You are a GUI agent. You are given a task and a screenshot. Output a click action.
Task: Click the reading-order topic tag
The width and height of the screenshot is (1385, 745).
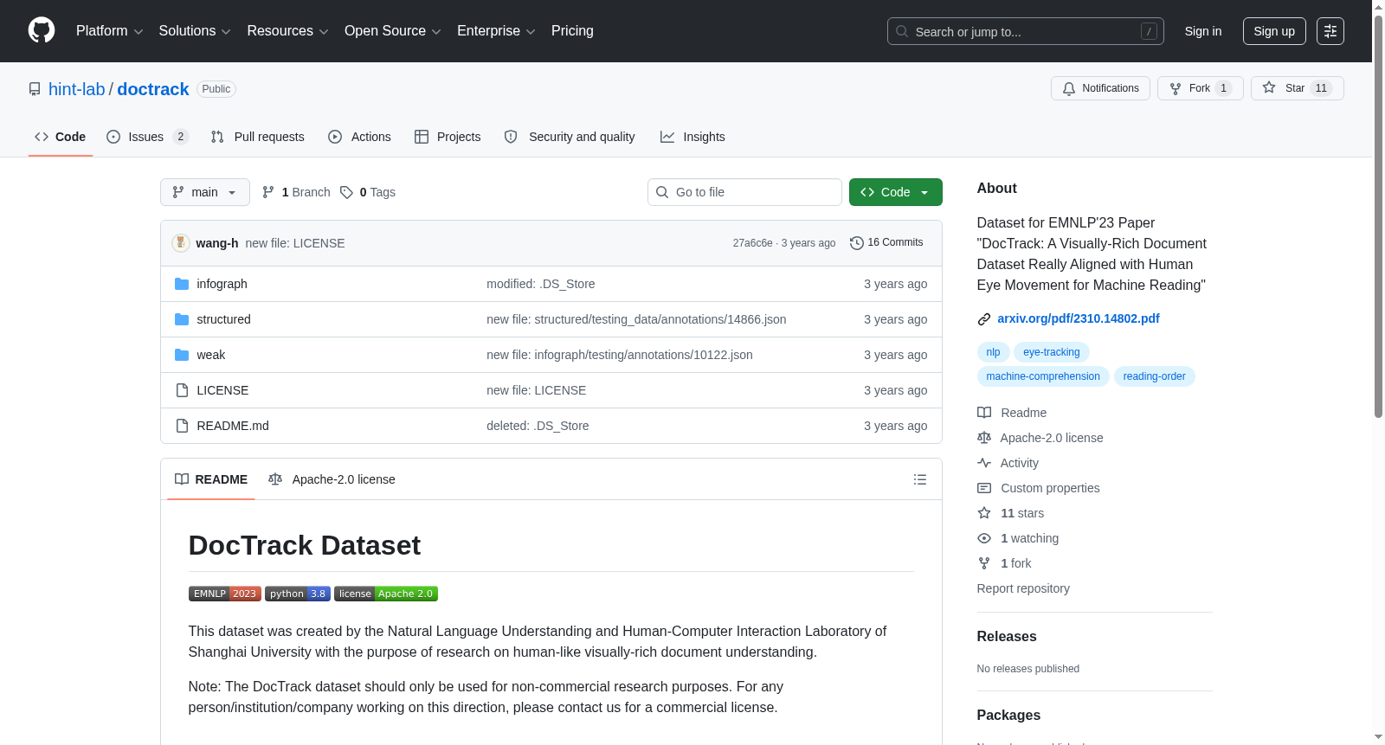pyautogui.click(x=1155, y=376)
